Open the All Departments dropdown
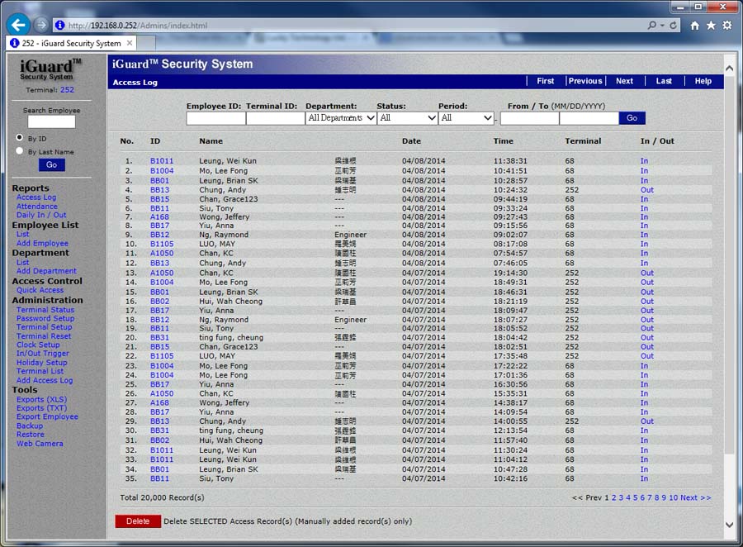This screenshot has height=547, width=743. pos(341,118)
